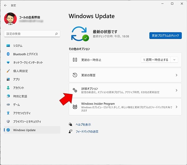Click the アカウント person icon

[x=8, y=88]
